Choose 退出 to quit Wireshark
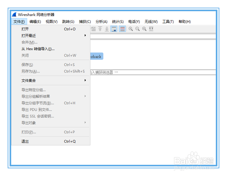 pos(51,141)
